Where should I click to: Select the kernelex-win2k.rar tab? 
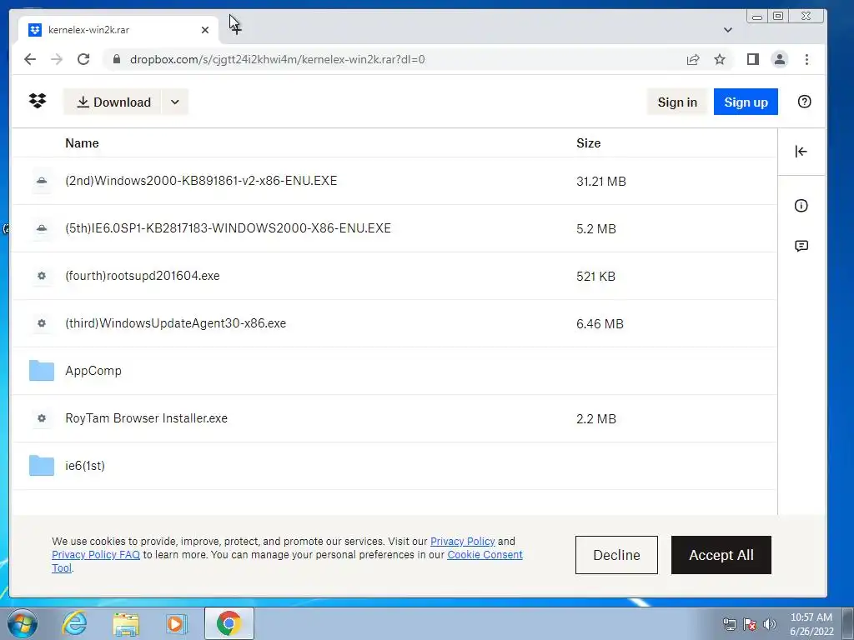point(118,30)
